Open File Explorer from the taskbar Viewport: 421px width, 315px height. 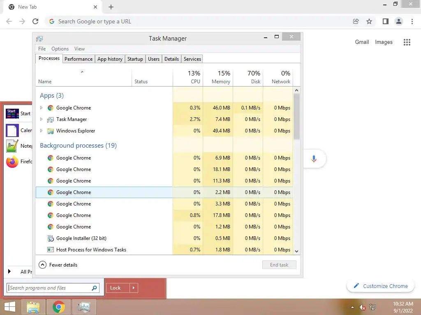(x=33, y=307)
